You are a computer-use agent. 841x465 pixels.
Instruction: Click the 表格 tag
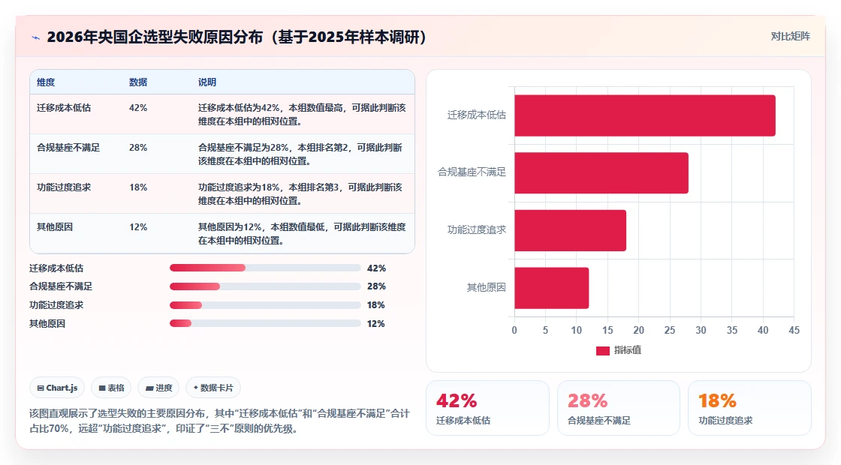tap(111, 388)
